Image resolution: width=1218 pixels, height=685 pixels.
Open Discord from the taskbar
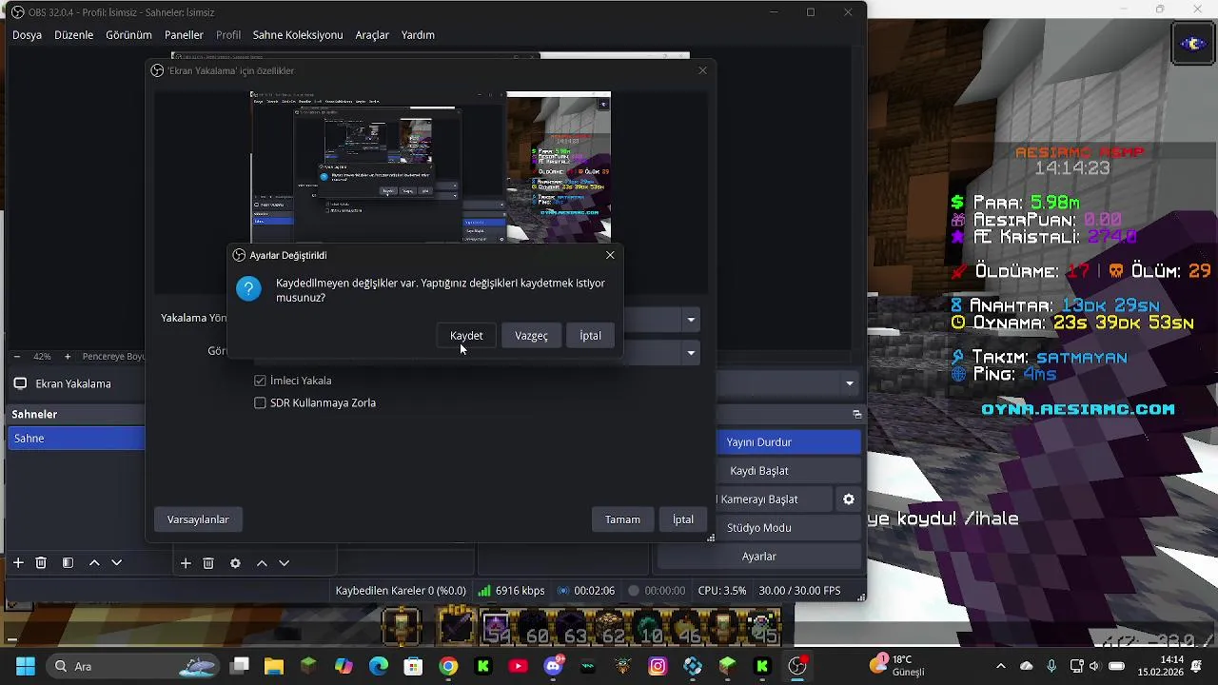coord(553,666)
